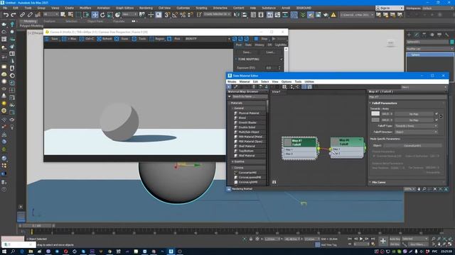Click Region in the Corona frame buffer toolbar
This screenshot has height=255, width=455.
[157, 39]
